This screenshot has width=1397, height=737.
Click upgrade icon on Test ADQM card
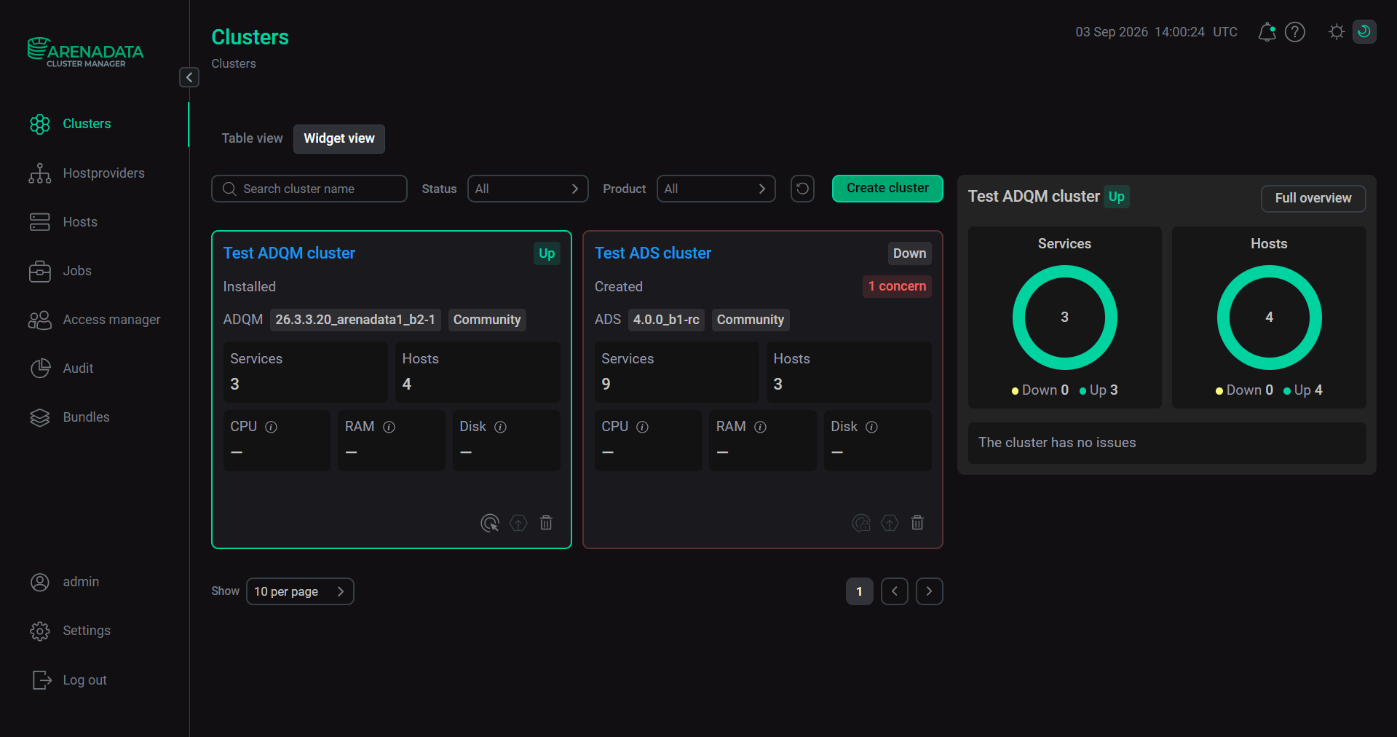518,523
